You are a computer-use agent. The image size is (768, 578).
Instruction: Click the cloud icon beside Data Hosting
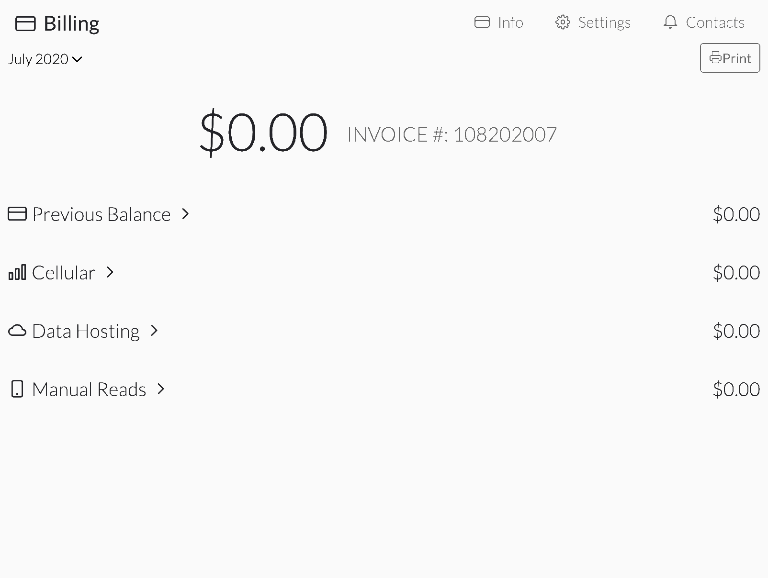tap(17, 331)
